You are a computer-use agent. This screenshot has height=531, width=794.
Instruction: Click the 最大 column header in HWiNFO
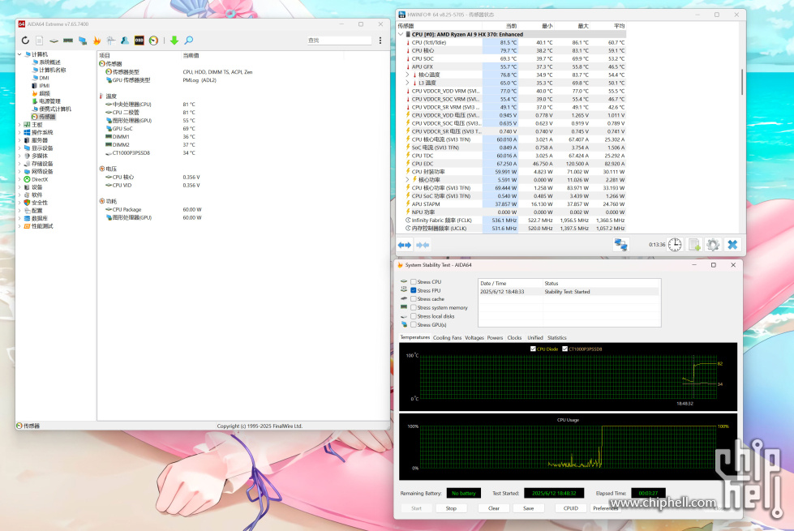(x=583, y=26)
